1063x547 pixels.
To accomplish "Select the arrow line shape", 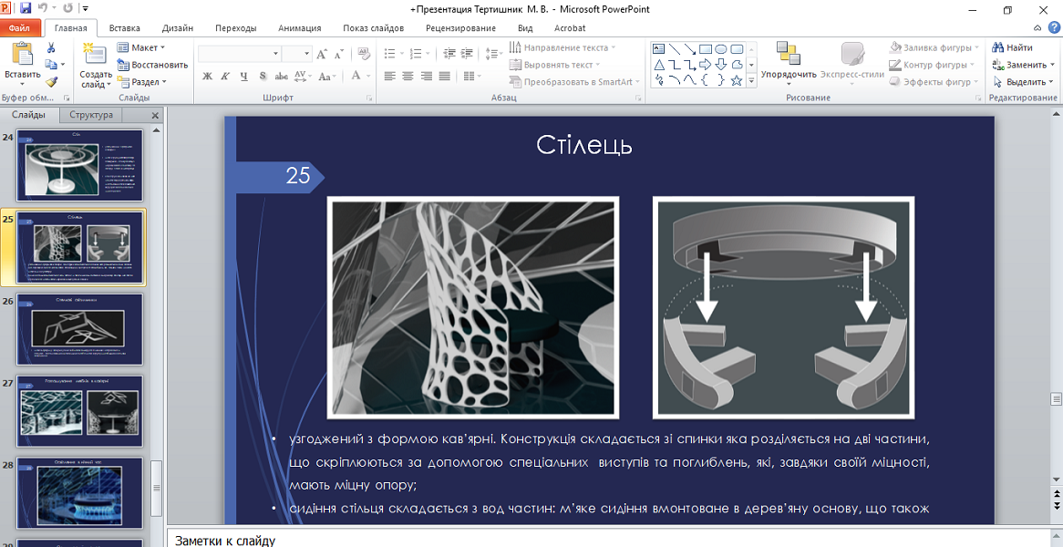I will click(690, 49).
